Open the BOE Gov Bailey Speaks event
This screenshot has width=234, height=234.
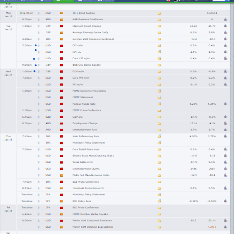click(x=86, y=65)
